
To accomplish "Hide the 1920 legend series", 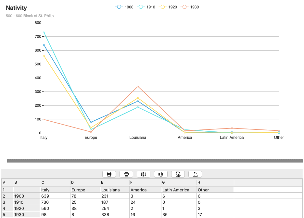I will pos(168,7).
